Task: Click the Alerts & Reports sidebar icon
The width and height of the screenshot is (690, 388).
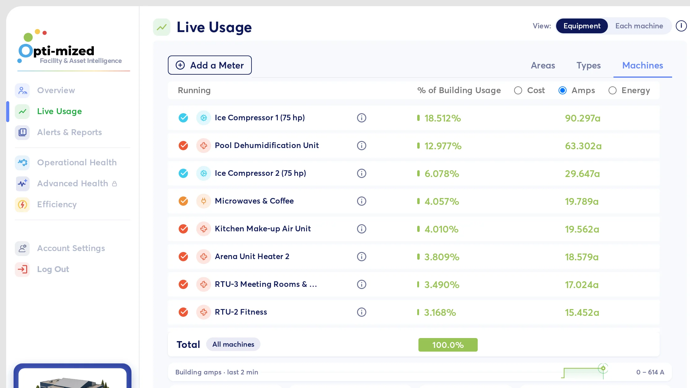Action: click(x=22, y=132)
